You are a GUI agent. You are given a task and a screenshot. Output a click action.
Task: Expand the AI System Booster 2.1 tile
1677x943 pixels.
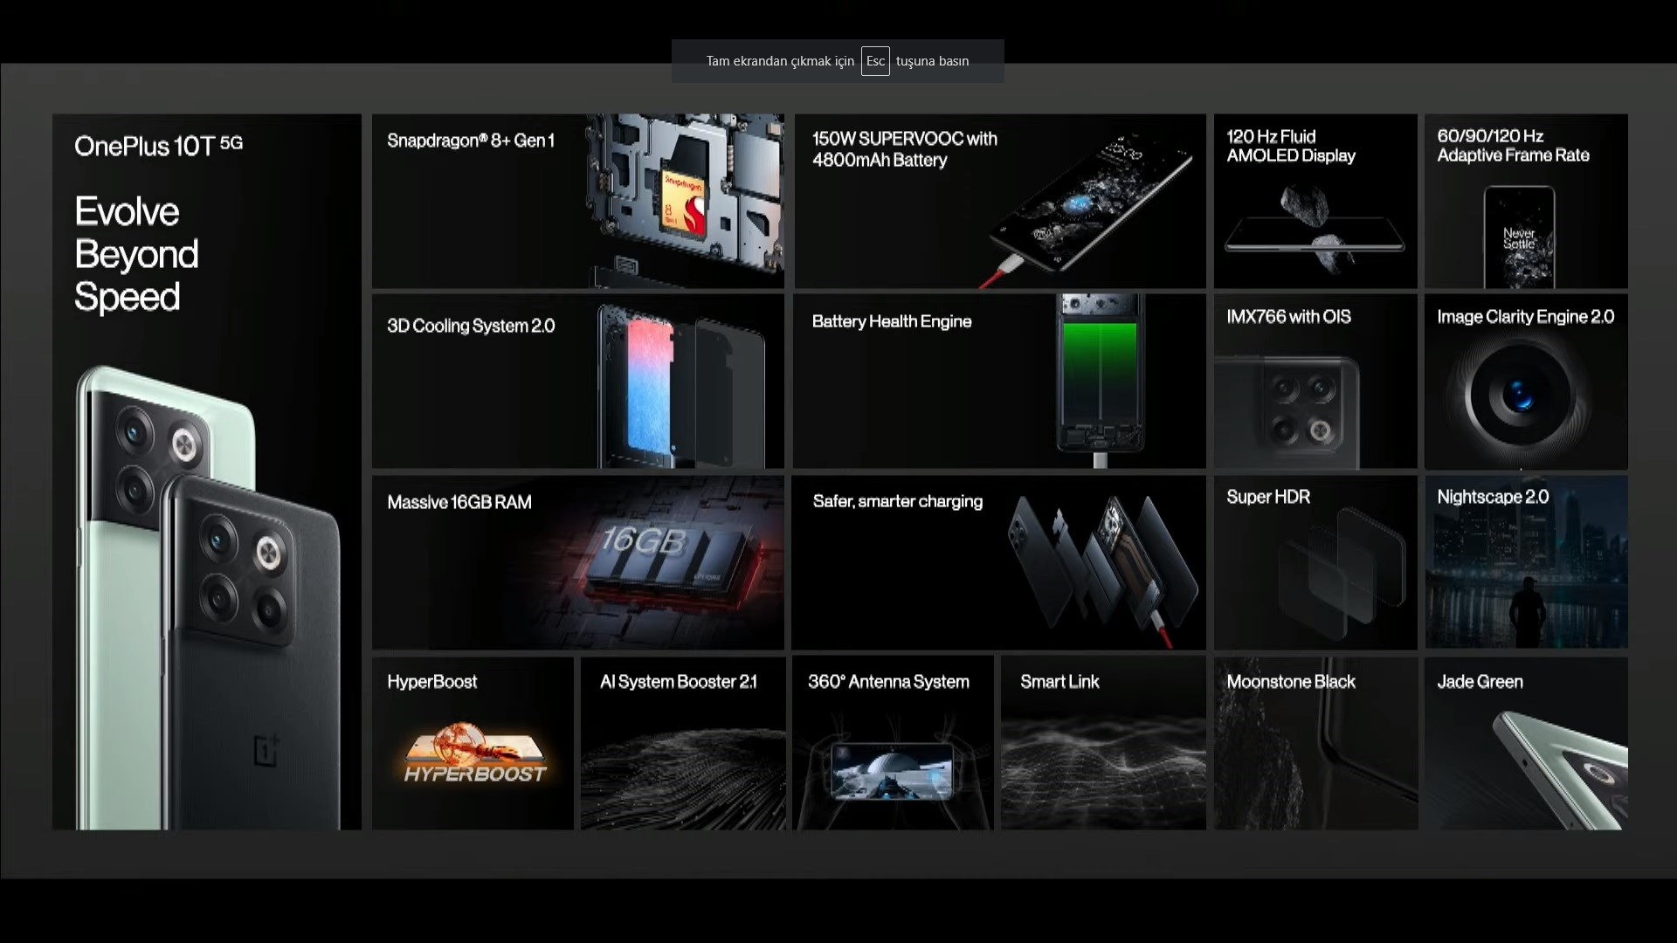click(x=682, y=743)
